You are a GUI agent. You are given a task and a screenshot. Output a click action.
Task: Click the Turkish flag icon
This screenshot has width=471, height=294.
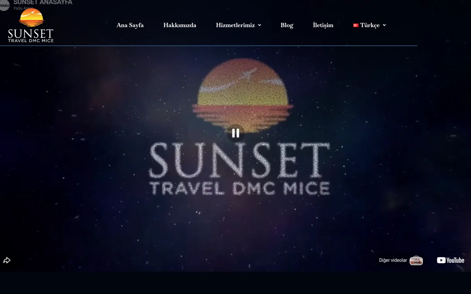(x=356, y=25)
